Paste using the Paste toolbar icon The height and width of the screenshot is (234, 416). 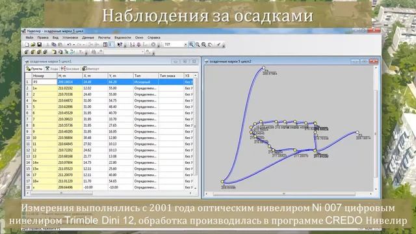point(60,45)
